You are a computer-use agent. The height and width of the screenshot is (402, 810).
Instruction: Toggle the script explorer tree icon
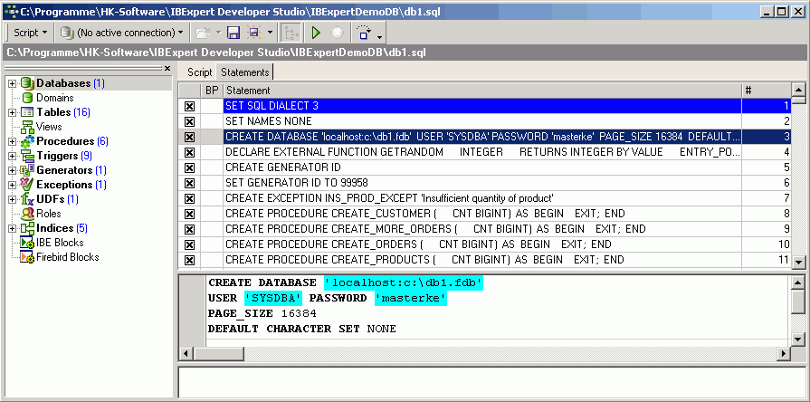pos(292,33)
